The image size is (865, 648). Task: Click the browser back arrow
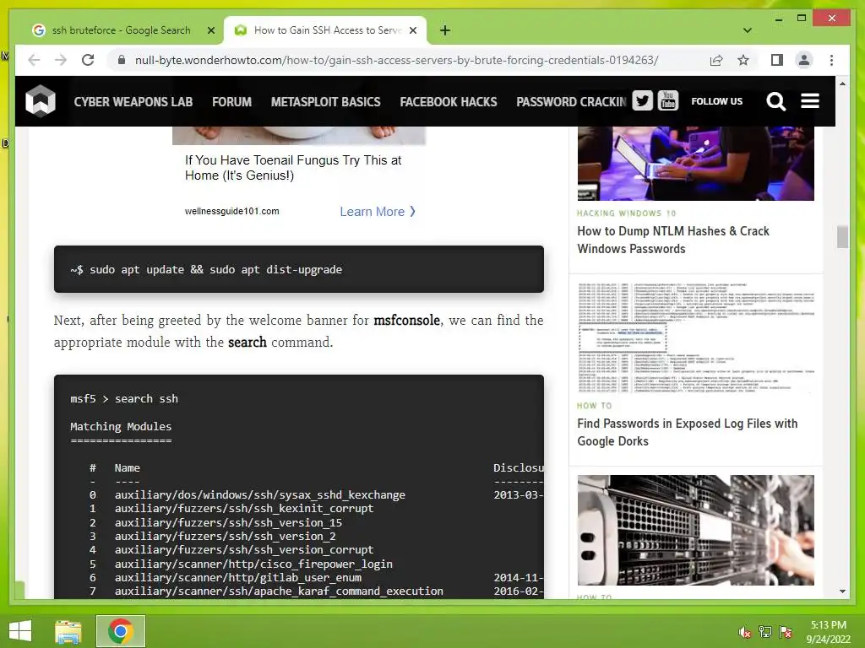pyautogui.click(x=34, y=60)
